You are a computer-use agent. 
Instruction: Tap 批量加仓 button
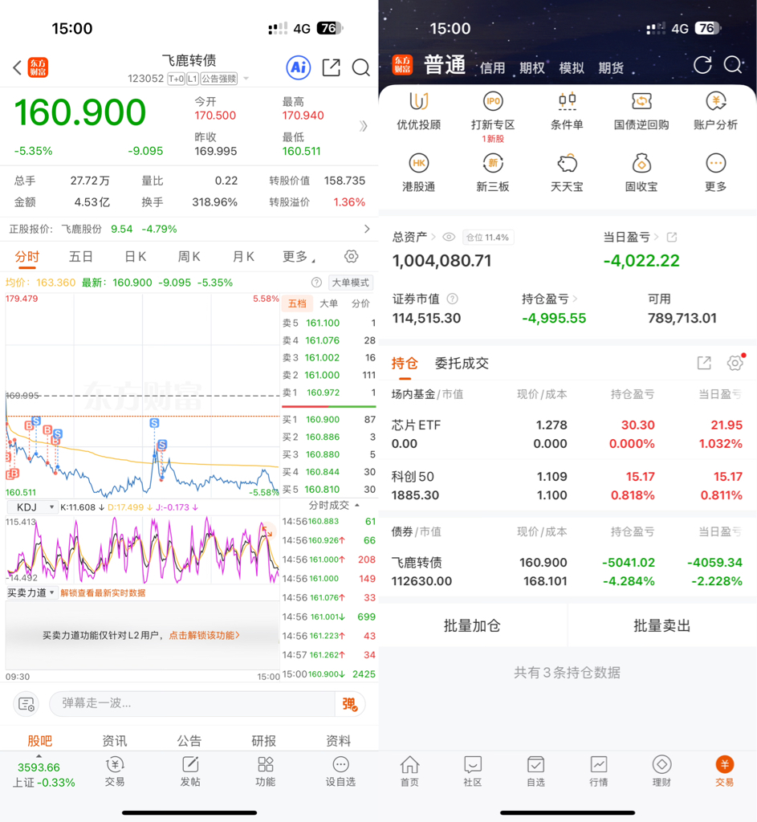[472, 625]
